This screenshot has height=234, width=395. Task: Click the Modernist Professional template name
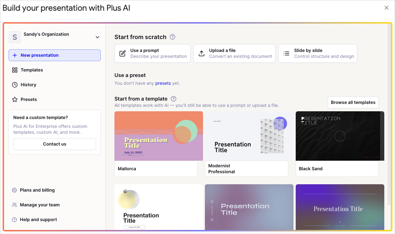click(x=222, y=169)
